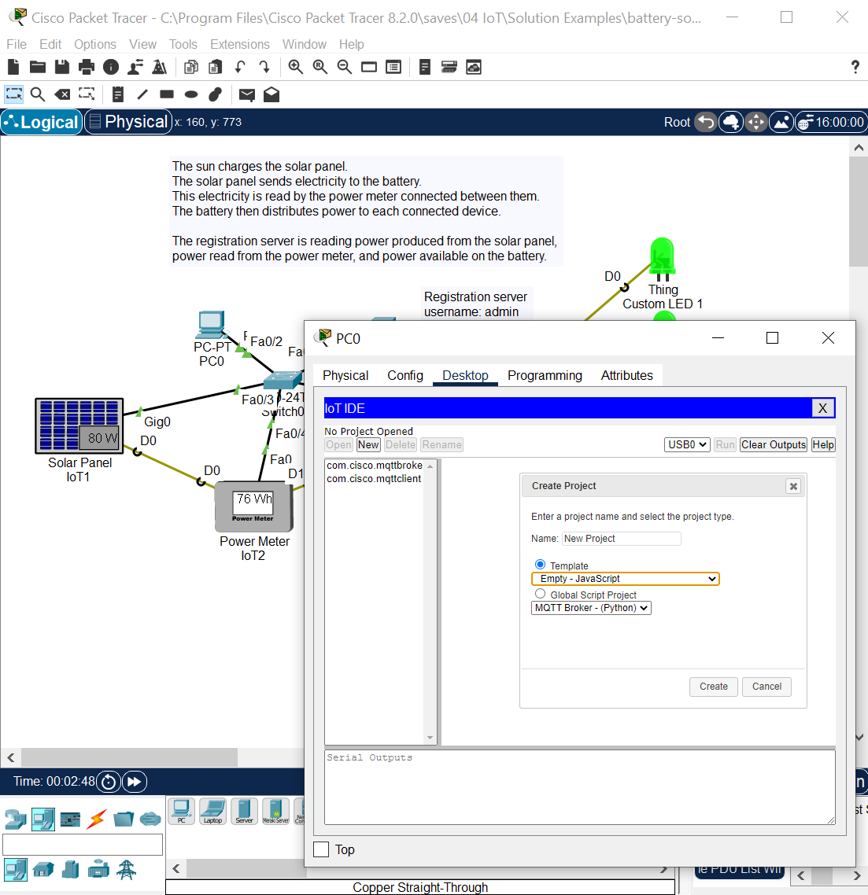Select the PC end device icon

coord(181,811)
